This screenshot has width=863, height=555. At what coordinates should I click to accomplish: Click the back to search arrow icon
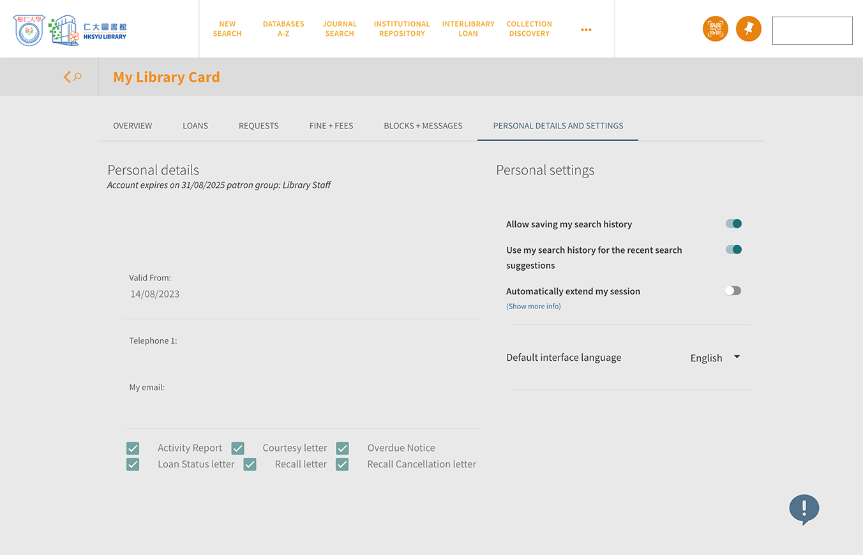(x=72, y=77)
